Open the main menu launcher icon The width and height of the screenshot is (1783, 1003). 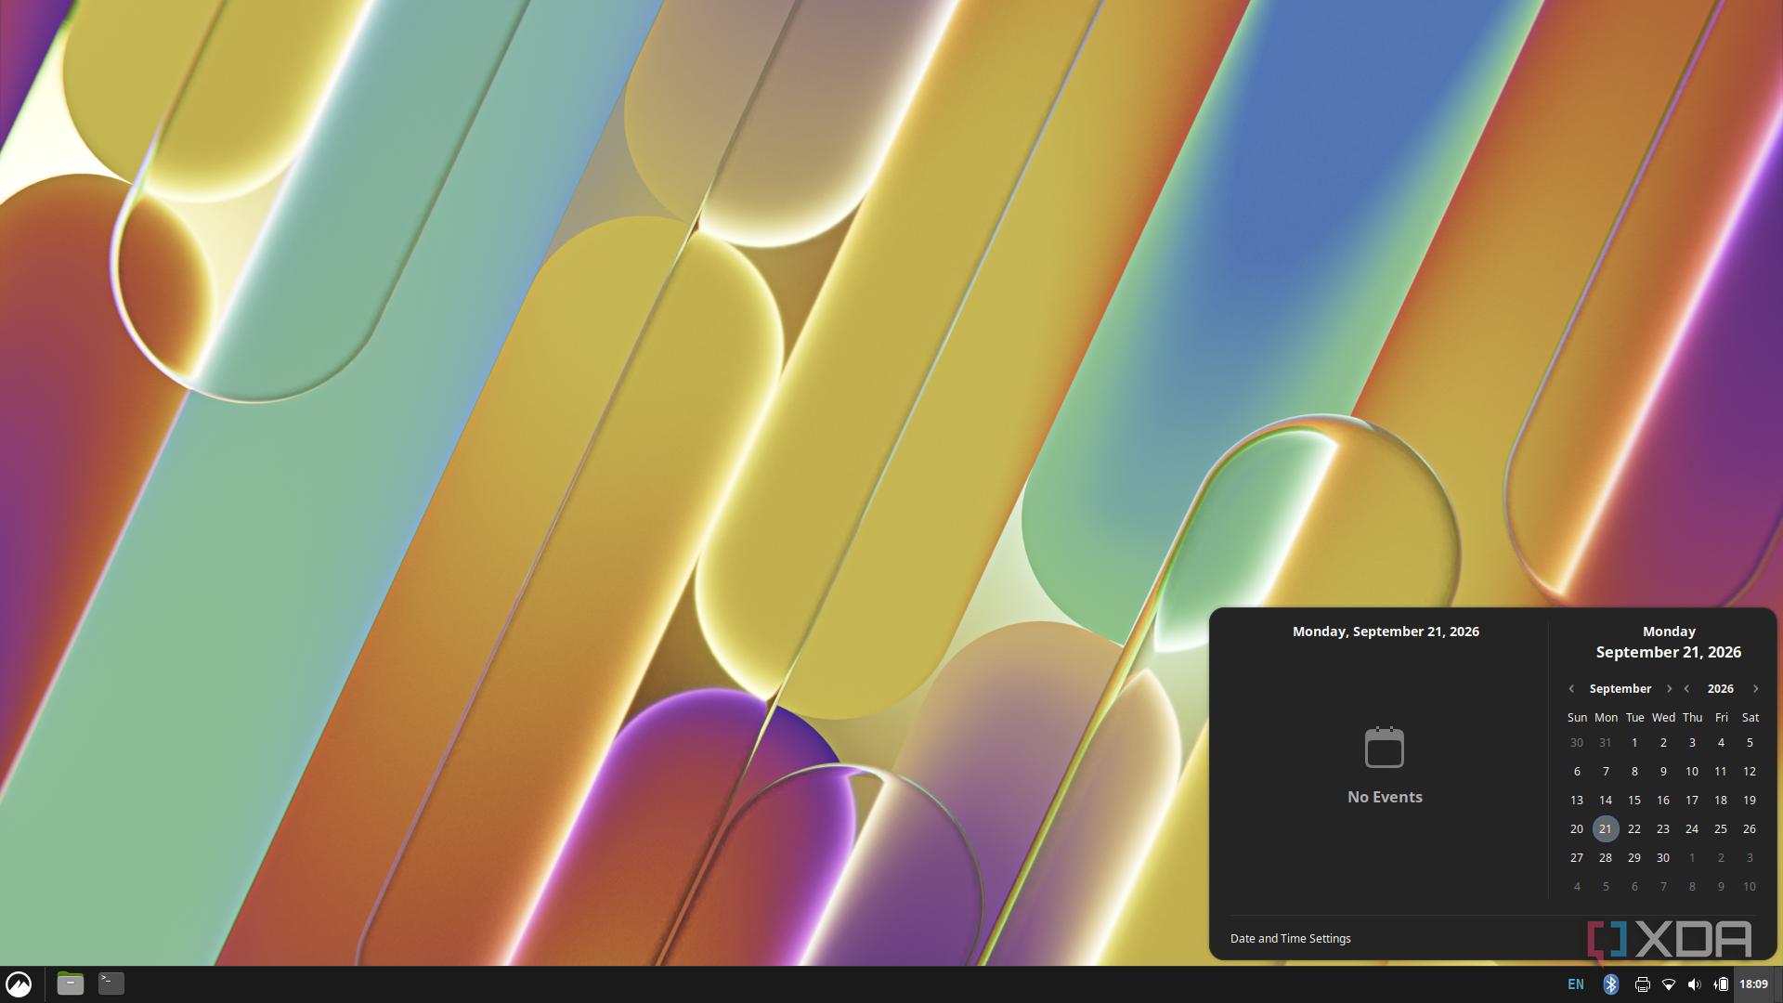[19, 983]
